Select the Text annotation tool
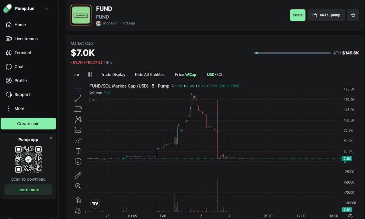This screenshot has width=365, height=219. [78, 151]
